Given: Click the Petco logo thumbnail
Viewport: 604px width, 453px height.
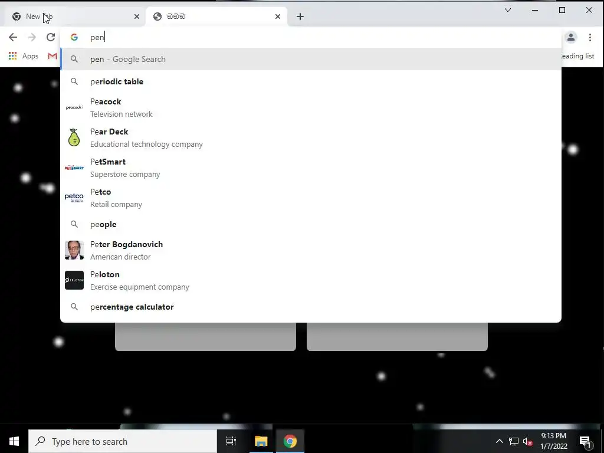Looking at the screenshot, I should click(74, 197).
